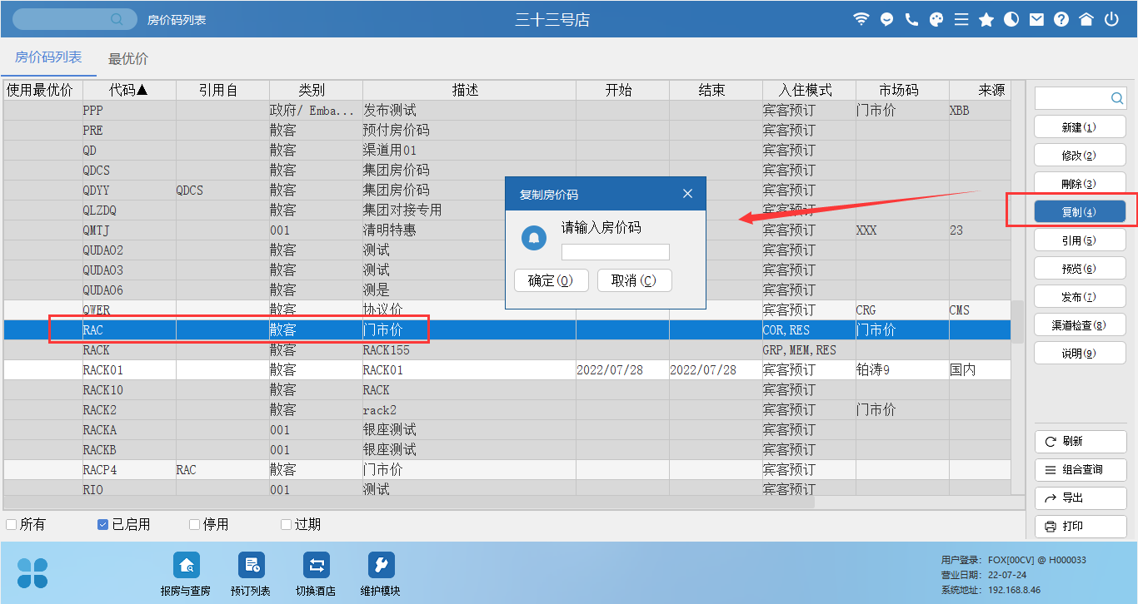Focus the 请输入房价码 input field
Viewport: 1138px width, 604px height.
point(616,252)
